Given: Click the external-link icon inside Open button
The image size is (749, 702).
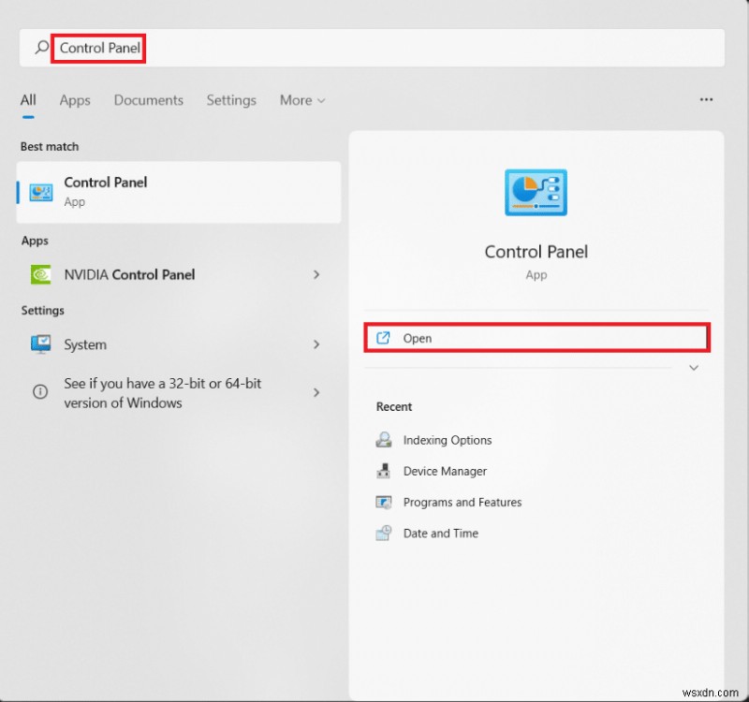Looking at the screenshot, I should point(384,338).
